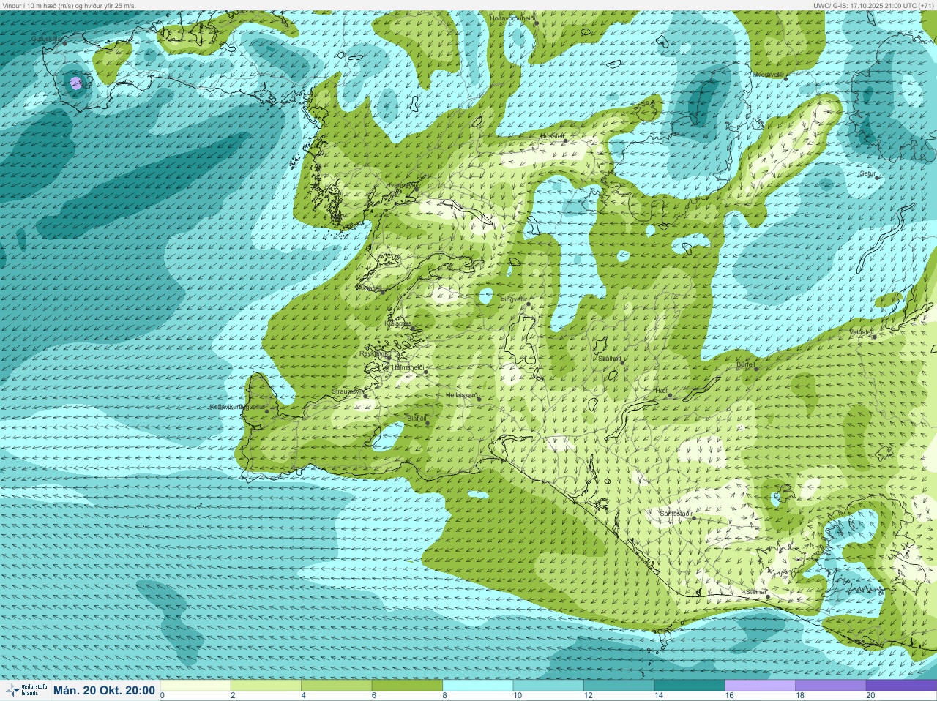The image size is (937, 701).
Task: Click the Skálholt station label
Action: (610, 359)
